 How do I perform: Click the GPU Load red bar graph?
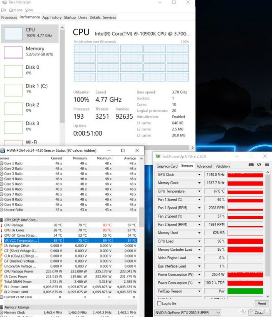(x=245, y=241)
